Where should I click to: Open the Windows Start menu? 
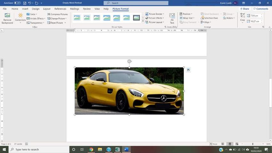pyautogui.click(x=4, y=149)
